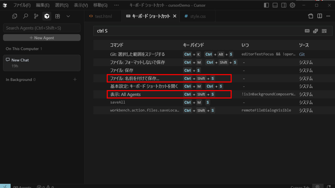Open the 編集(E) menu

coord(43,5)
